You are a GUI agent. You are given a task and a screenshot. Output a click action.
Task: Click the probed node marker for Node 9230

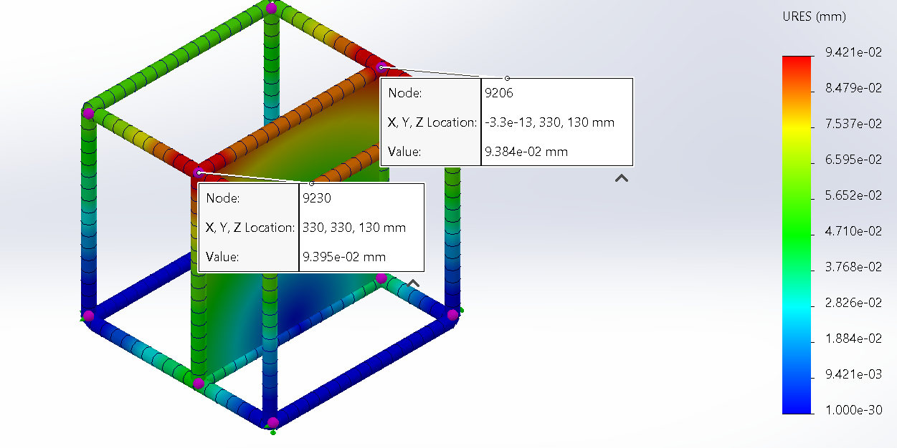[x=199, y=172]
